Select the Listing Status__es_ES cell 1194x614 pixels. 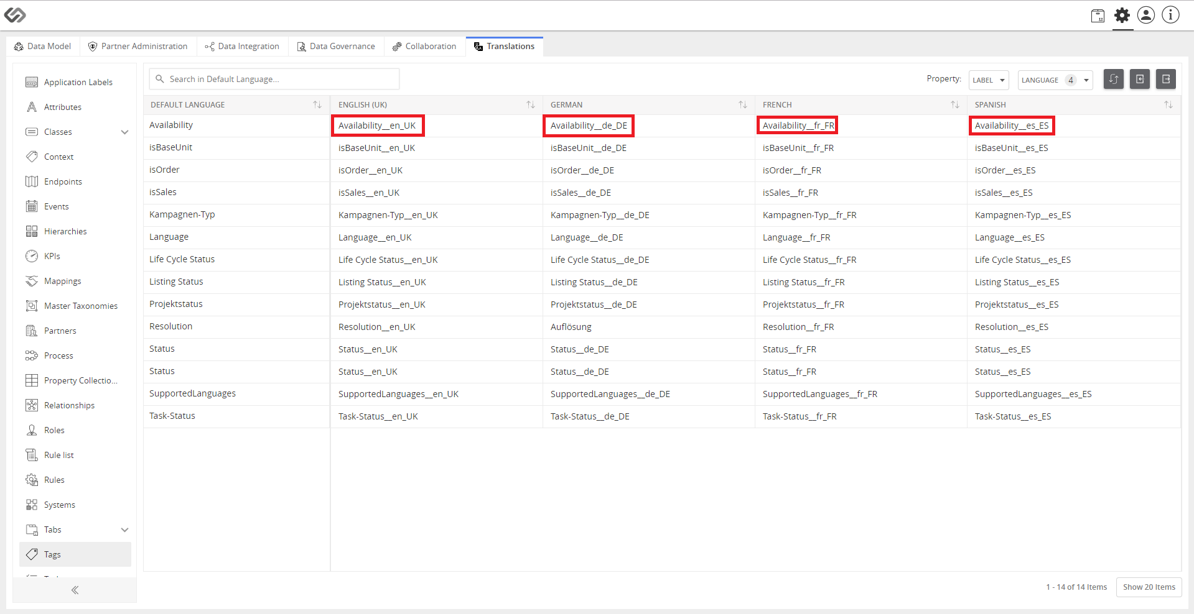1073,282
